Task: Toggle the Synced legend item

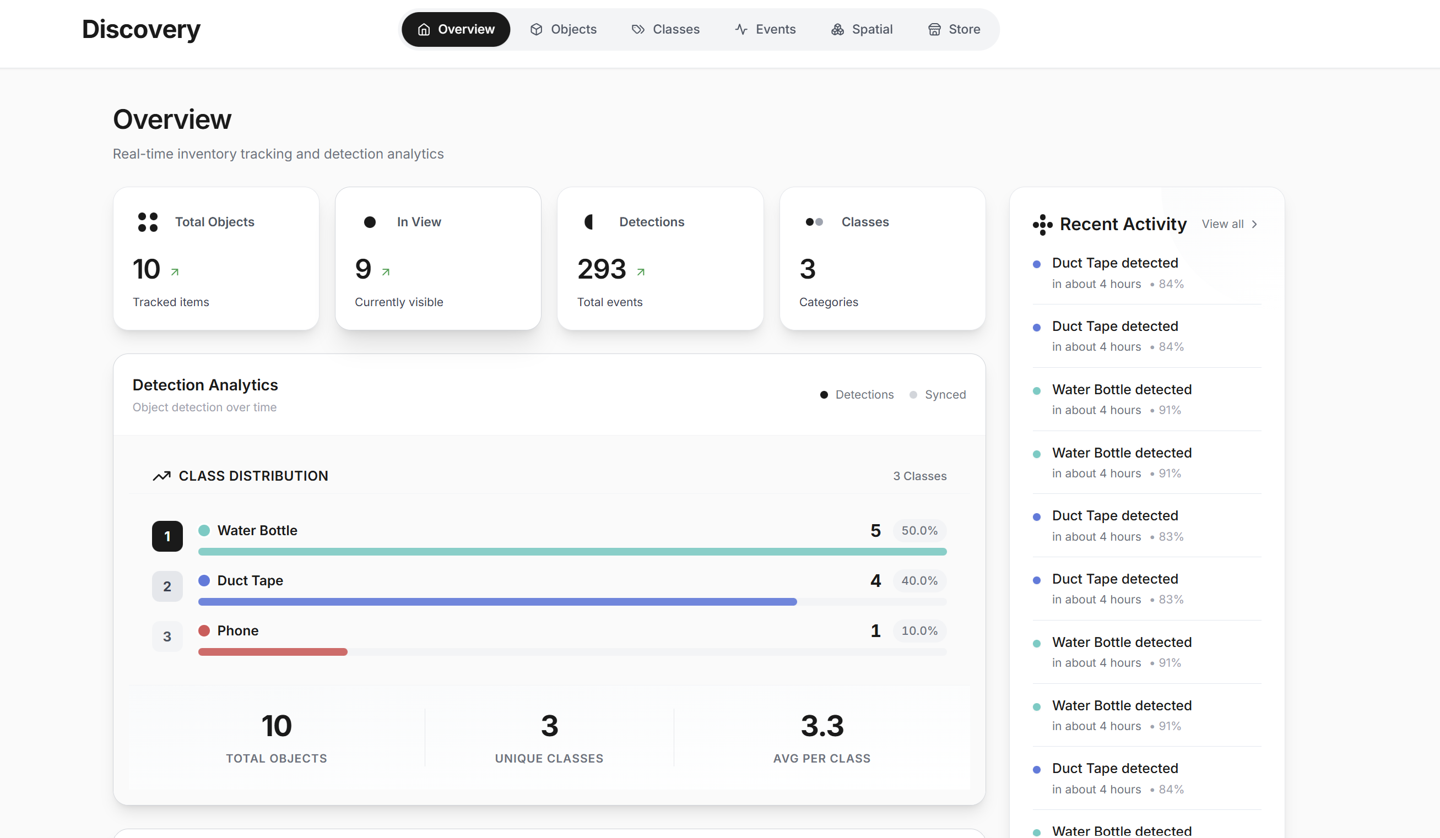Action: (x=937, y=394)
